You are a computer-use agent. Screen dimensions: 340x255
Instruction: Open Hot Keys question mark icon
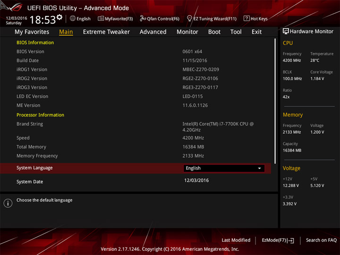(246, 18)
